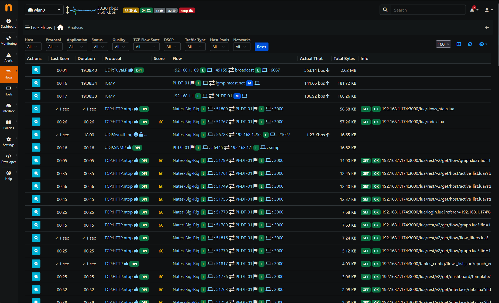Open the user account menu
The image size is (499, 303).
click(488, 10)
